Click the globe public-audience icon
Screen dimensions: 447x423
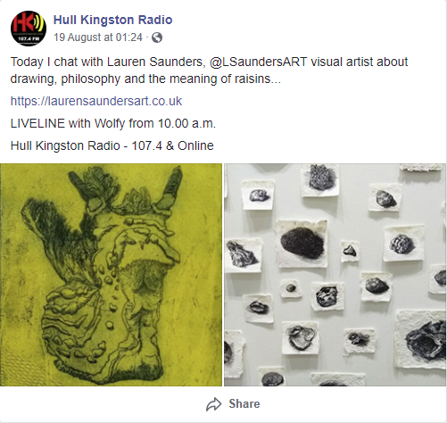[157, 37]
